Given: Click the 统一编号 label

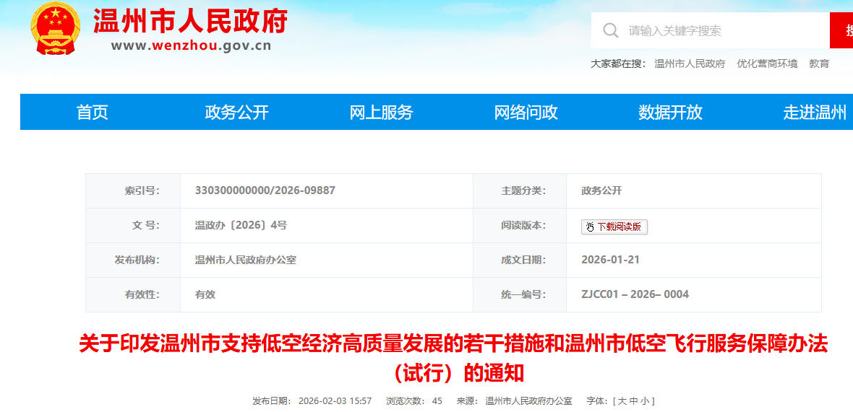Looking at the screenshot, I should pyautogui.click(x=523, y=295).
